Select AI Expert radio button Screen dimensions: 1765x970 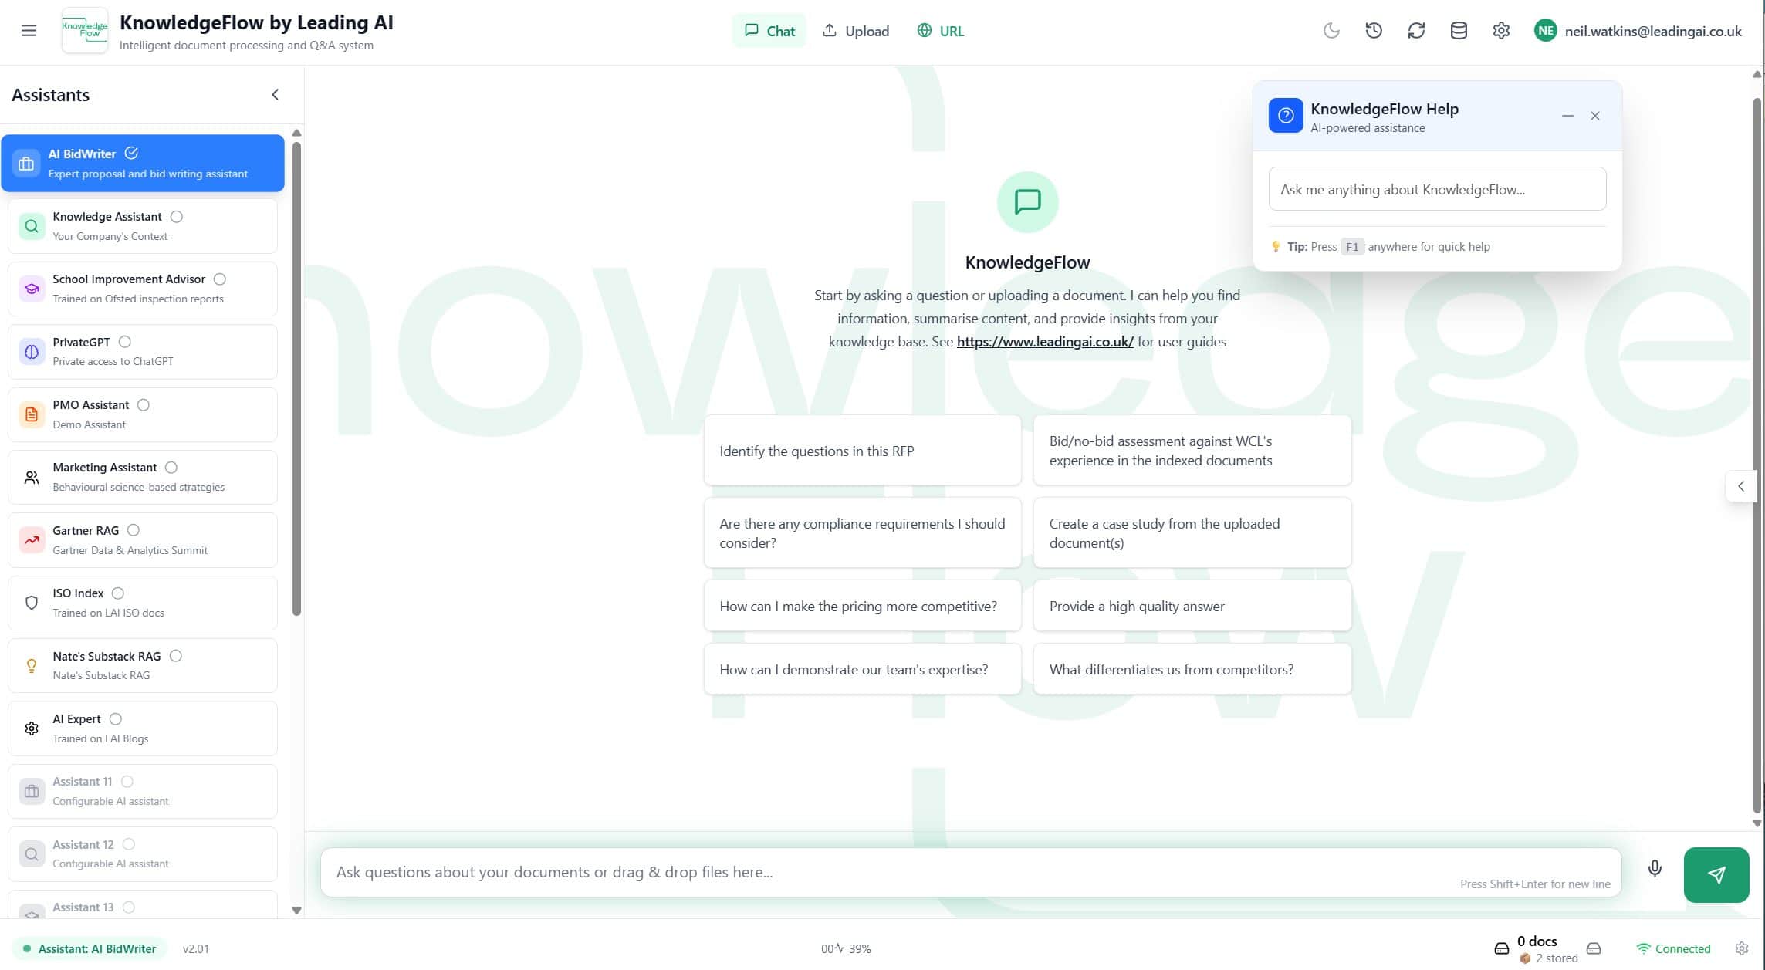[116, 719]
